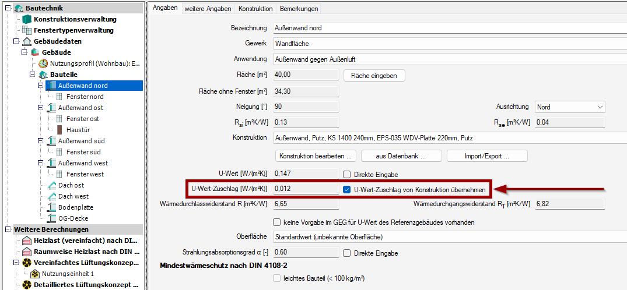Select the Nutzungsprofil clock icon
The width and height of the screenshot is (627, 290).
pyautogui.click(x=44, y=63)
